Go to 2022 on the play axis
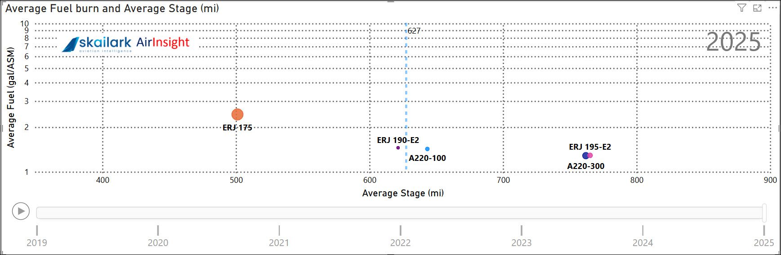This screenshot has width=781, height=255. point(400,242)
